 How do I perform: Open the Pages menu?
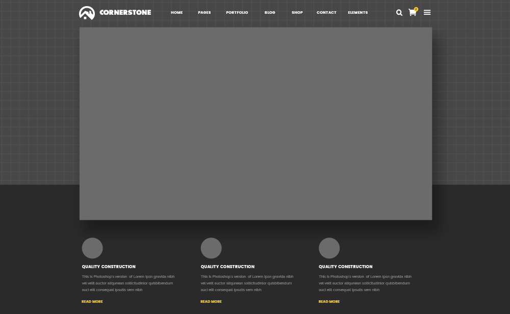point(205,13)
